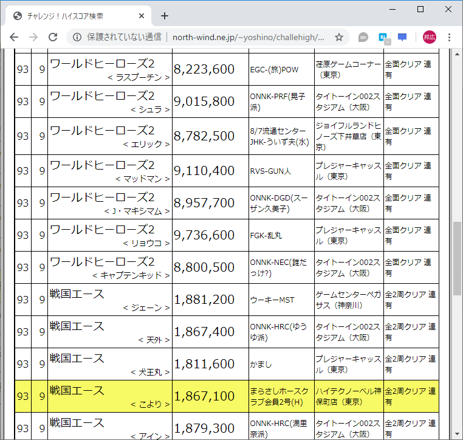Select score 1,881,200
The height and width of the screenshot is (440, 463).
coord(204,300)
